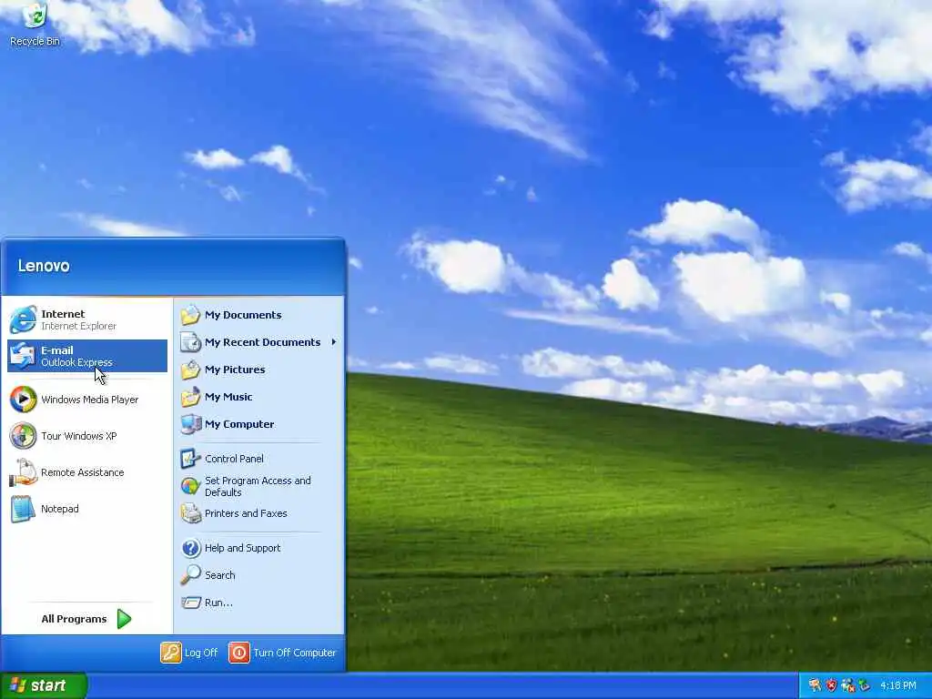Launch Windows Media Player
The image size is (932, 699).
point(87,400)
